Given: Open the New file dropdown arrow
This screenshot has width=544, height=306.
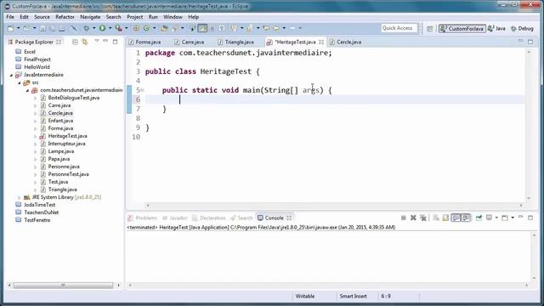Looking at the screenshot, I should click(x=18, y=28).
